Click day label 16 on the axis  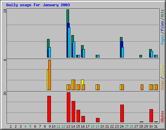point(83,126)
